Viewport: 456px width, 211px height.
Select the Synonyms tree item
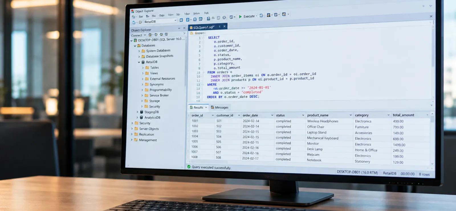pos(156,84)
